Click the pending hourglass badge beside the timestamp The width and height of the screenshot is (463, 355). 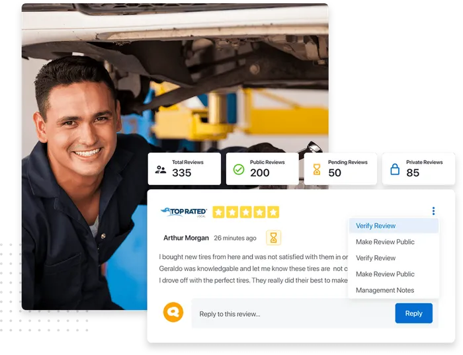pyautogui.click(x=273, y=237)
